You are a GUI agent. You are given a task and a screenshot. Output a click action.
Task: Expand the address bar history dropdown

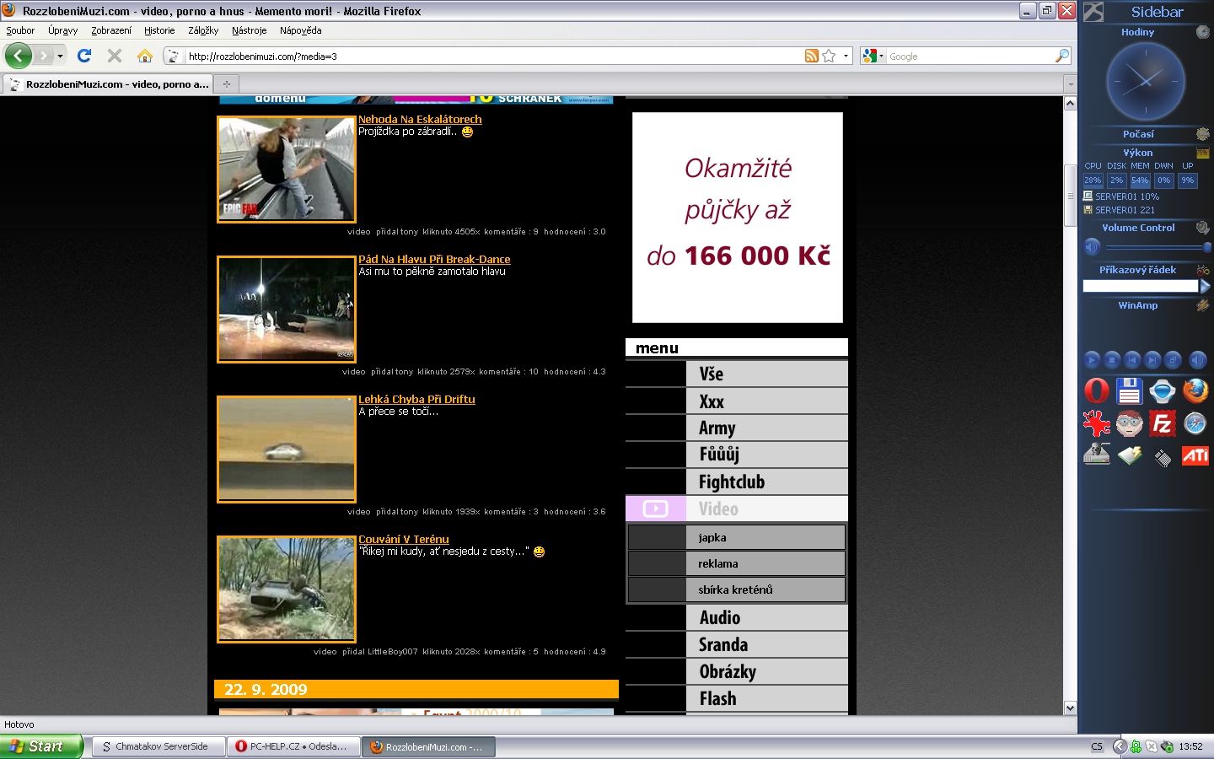pyautogui.click(x=846, y=56)
